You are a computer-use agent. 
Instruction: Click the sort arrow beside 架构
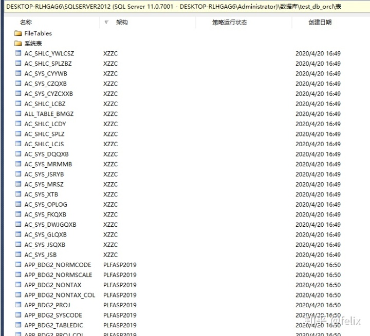(x=106, y=23)
